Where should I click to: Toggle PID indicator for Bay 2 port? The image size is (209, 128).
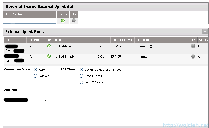tap(193, 57)
